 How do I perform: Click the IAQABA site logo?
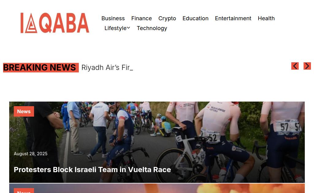[x=55, y=23]
